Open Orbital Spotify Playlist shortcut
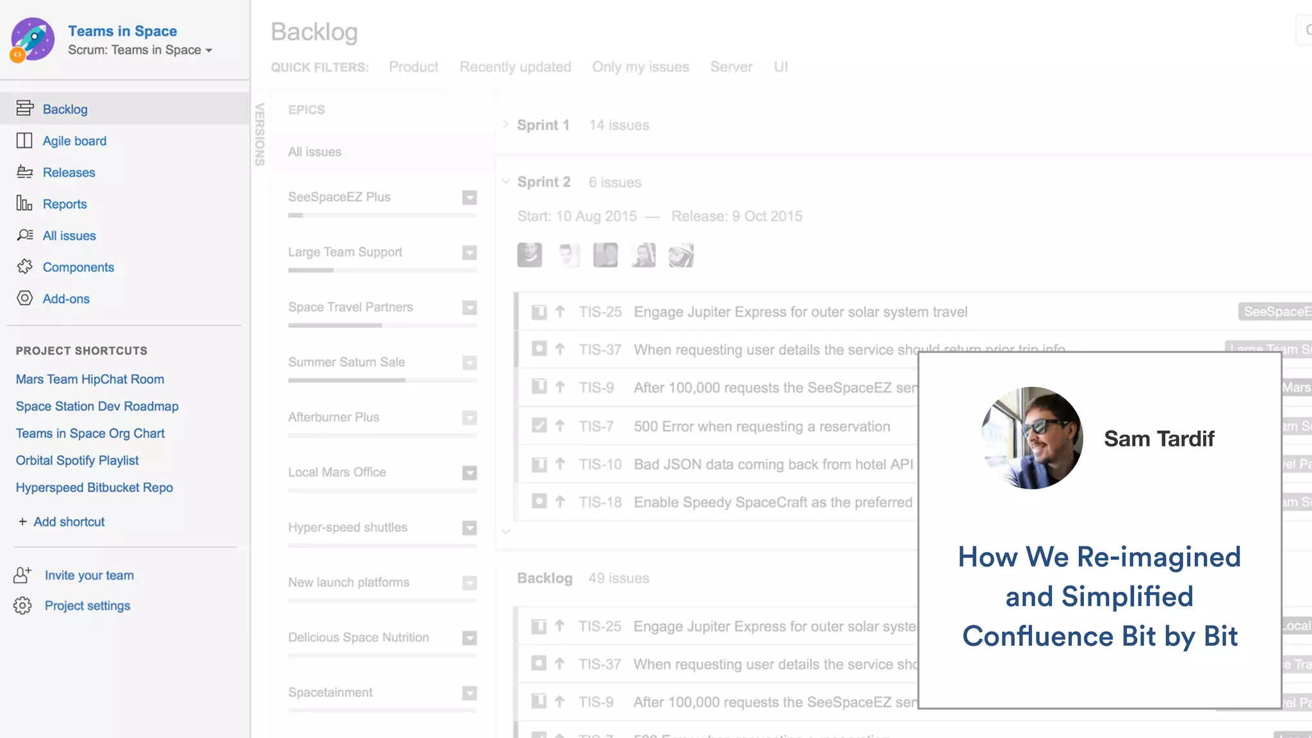The width and height of the screenshot is (1312, 738). coord(77,461)
